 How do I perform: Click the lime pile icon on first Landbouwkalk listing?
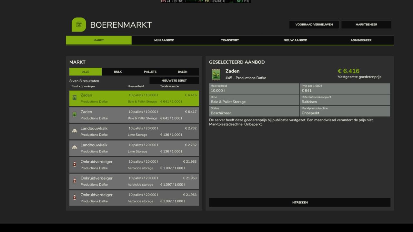pos(75,130)
